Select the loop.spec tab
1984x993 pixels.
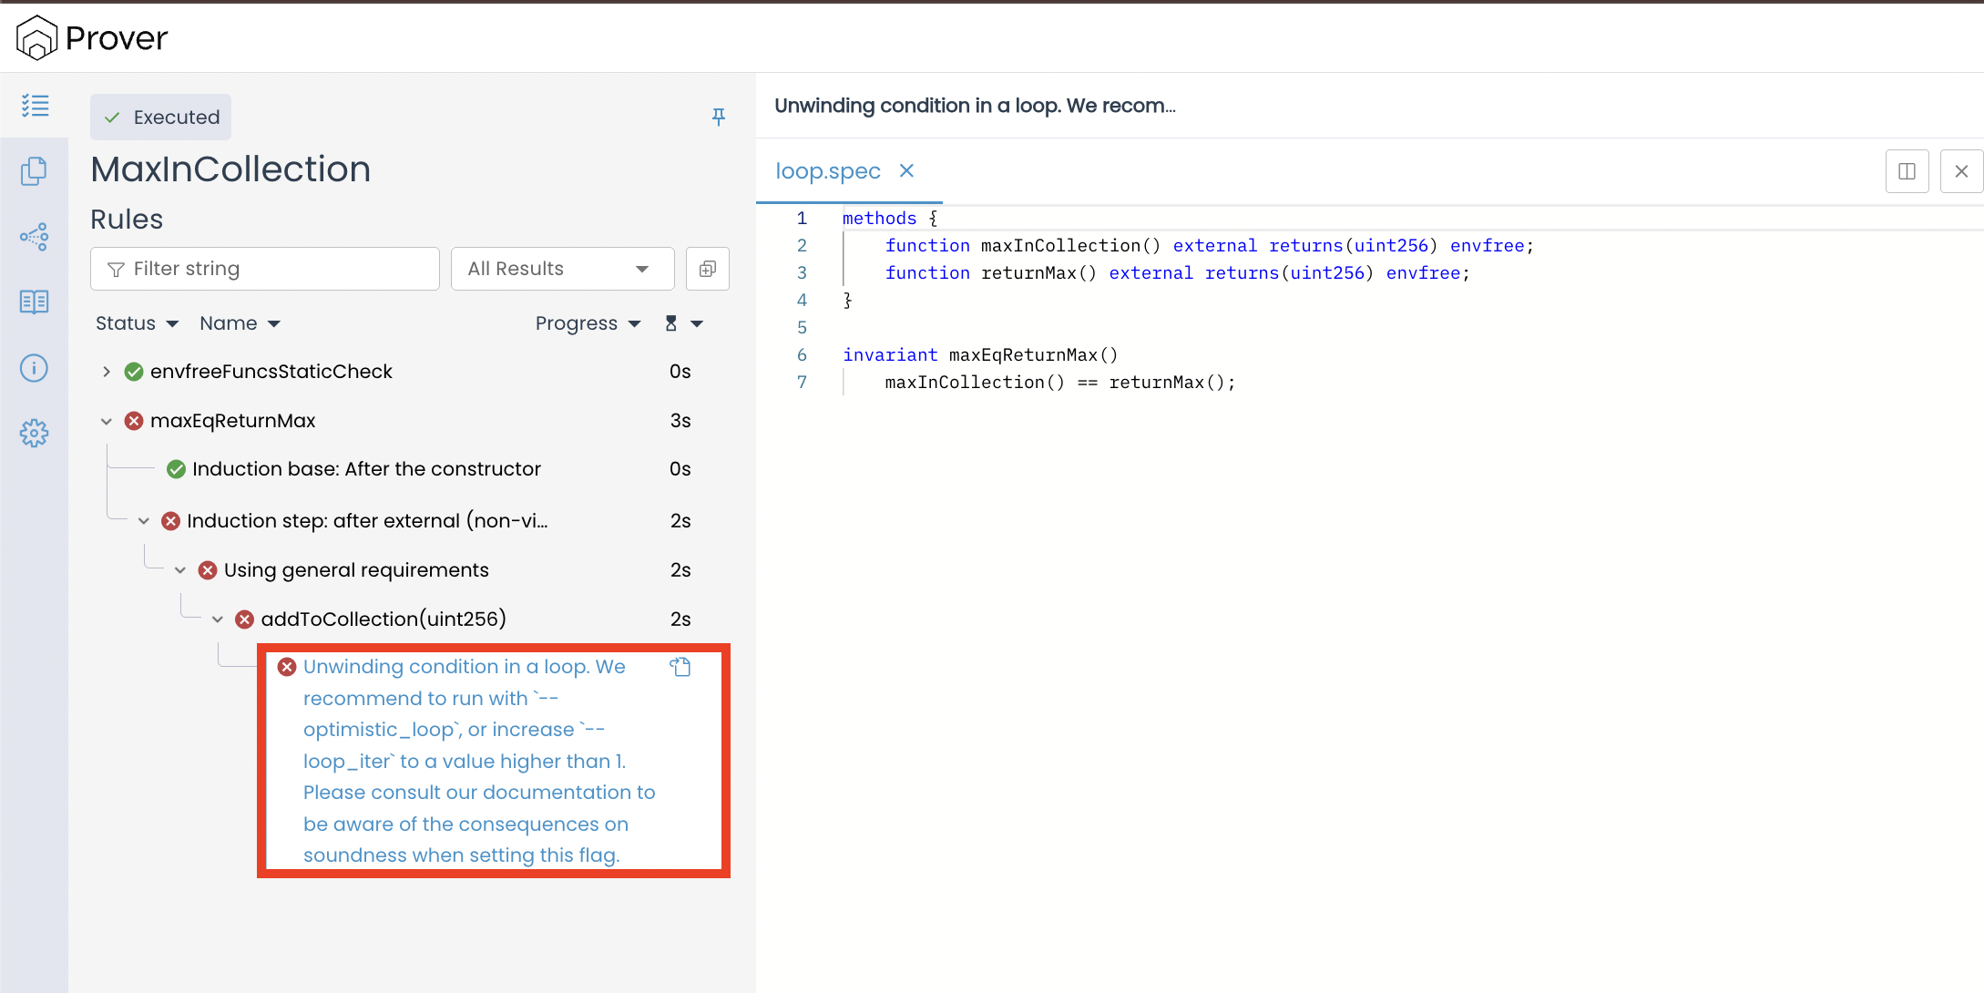click(827, 171)
